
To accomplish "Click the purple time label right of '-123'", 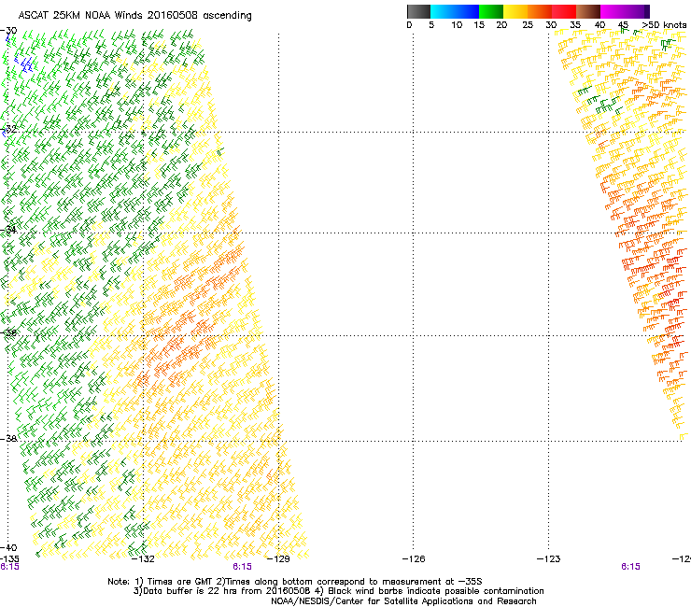I will point(630,567).
